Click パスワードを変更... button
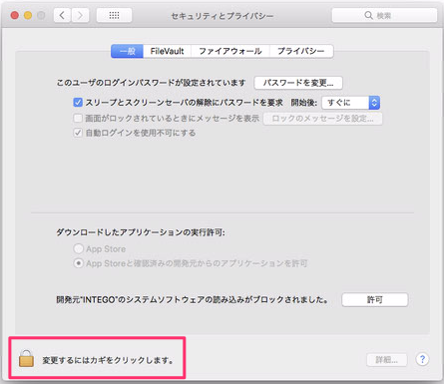The image size is (444, 384). pos(298,83)
